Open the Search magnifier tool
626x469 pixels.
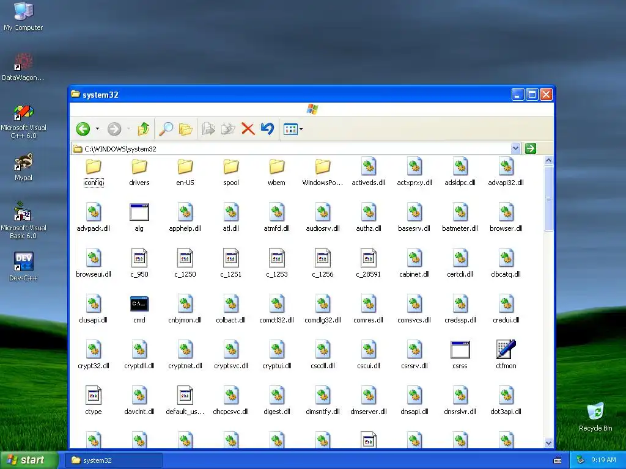[x=166, y=129]
